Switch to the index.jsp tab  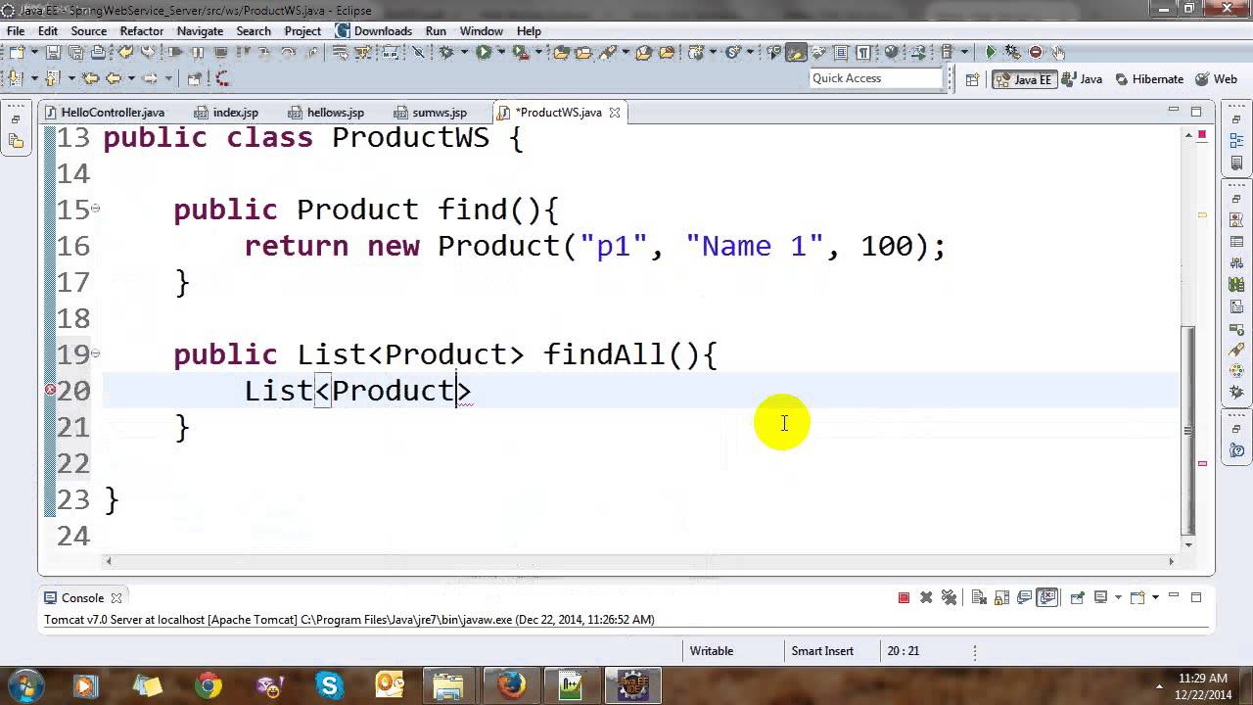(x=227, y=113)
